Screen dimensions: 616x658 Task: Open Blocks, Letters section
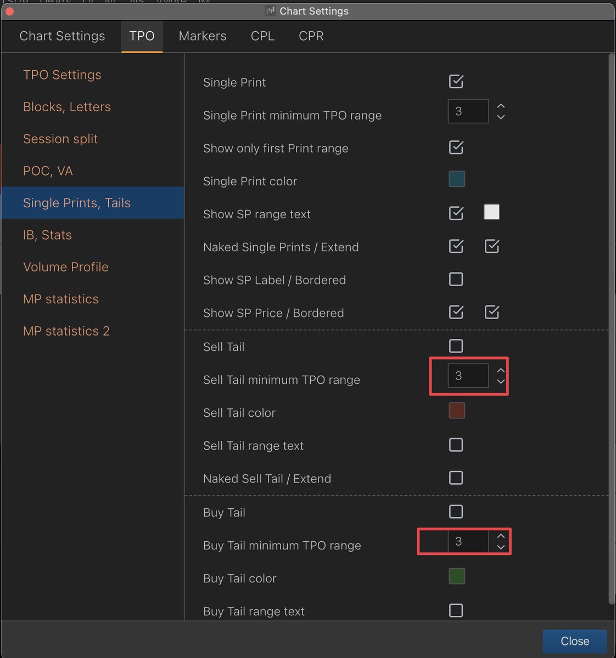pyautogui.click(x=92, y=107)
